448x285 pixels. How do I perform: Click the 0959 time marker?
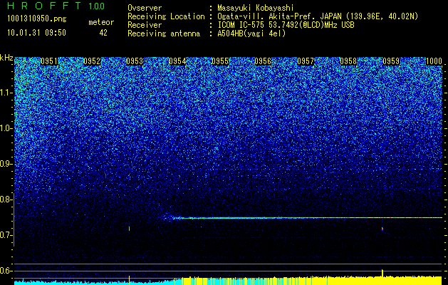391,61
